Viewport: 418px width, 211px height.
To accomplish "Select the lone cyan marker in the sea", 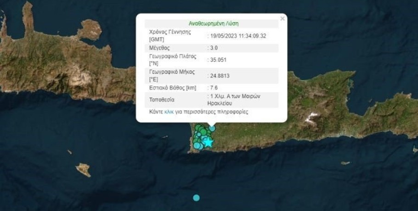I will tap(196, 198).
